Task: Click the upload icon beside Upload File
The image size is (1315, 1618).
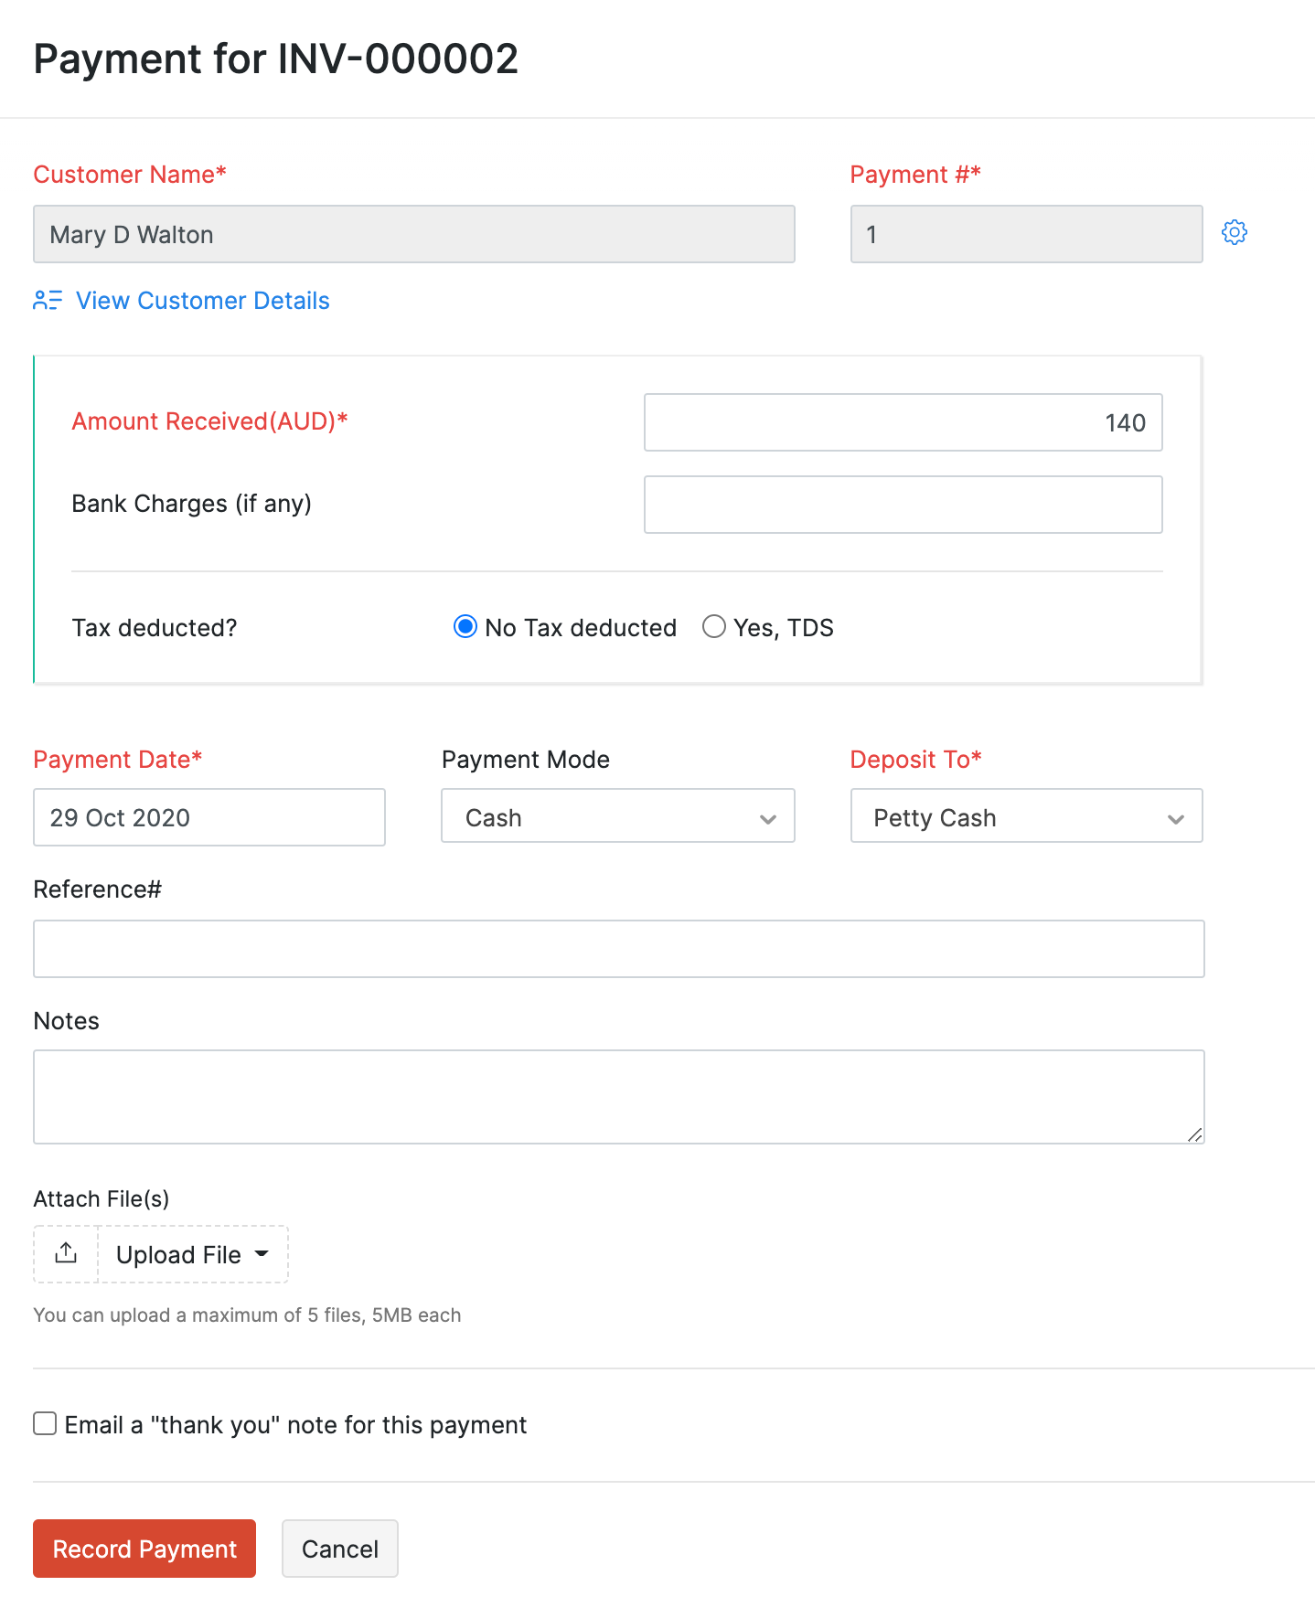Action: (64, 1253)
